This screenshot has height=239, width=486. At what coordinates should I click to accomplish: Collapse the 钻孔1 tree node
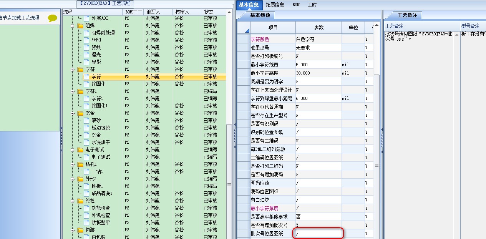pyautogui.click(x=73, y=164)
